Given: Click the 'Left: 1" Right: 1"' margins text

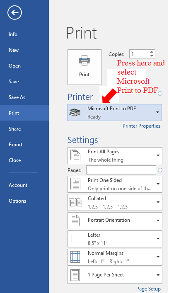Looking at the screenshot, I should tap(109, 261).
